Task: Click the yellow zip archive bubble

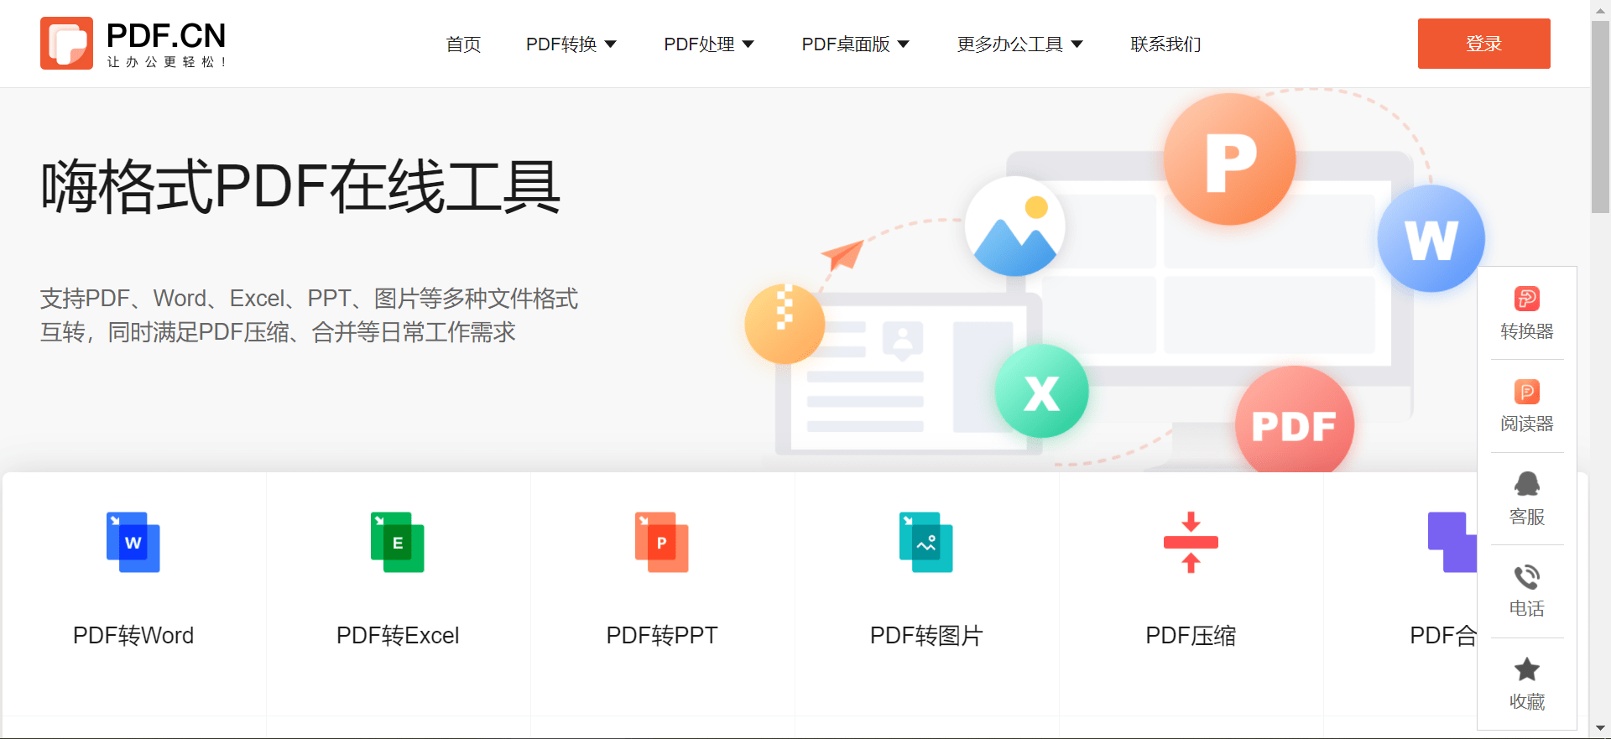Action: (785, 324)
